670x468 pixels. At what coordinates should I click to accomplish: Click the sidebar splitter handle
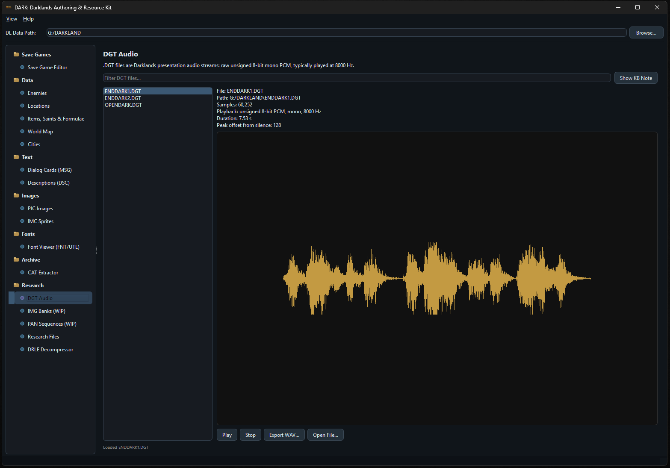click(x=97, y=250)
